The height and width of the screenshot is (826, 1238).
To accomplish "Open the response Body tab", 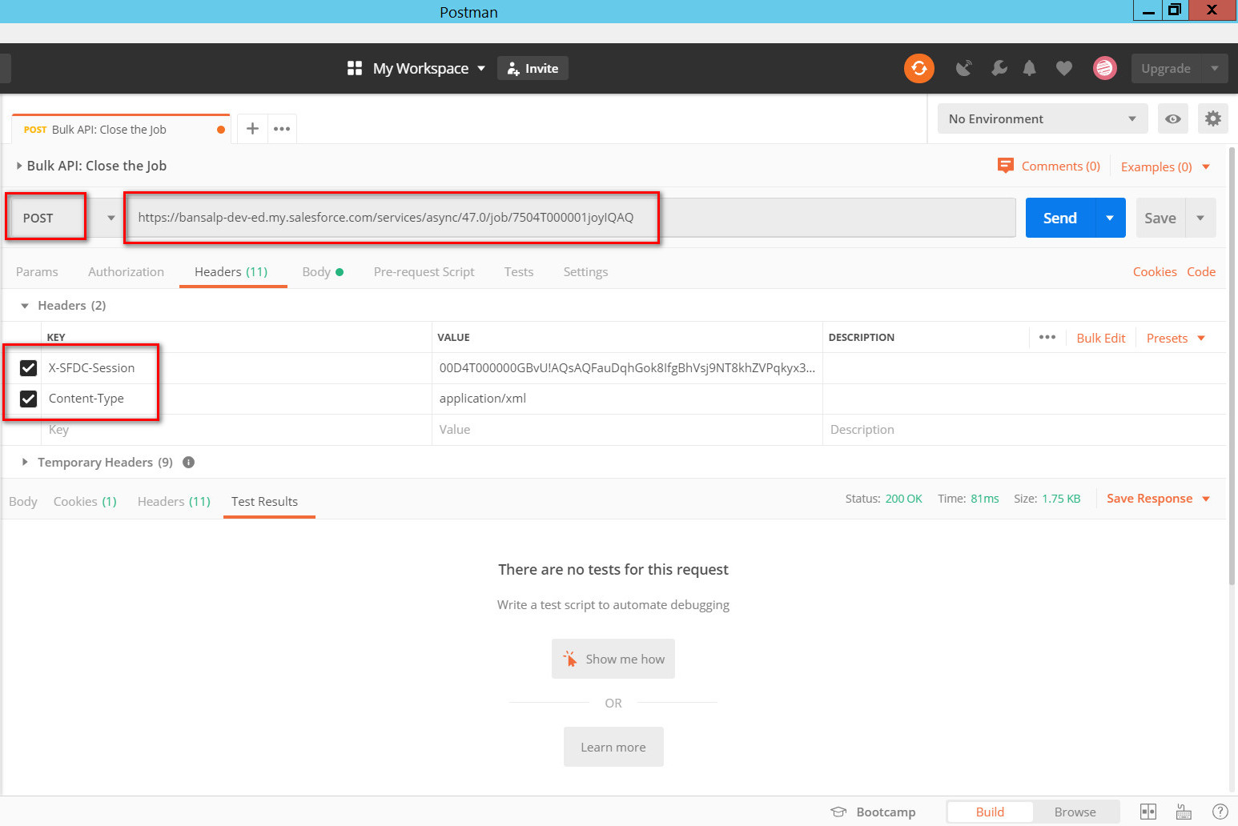I will (23, 501).
